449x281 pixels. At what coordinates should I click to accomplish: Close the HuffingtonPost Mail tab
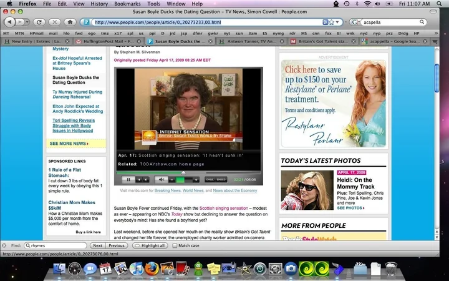point(138,41)
